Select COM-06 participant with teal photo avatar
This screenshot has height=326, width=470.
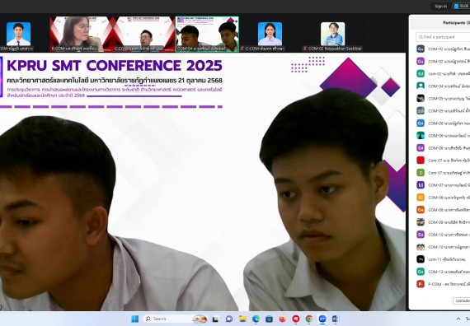point(443,136)
